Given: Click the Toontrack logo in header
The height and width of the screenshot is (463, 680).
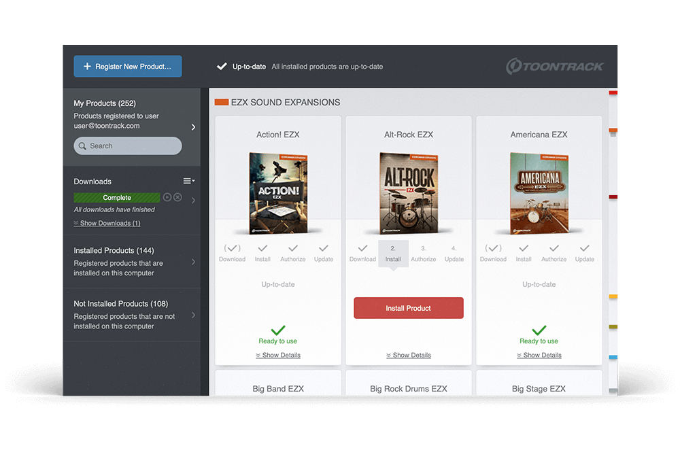Looking at the screenshot, I should pyautogui.click(x=554, y=67).
